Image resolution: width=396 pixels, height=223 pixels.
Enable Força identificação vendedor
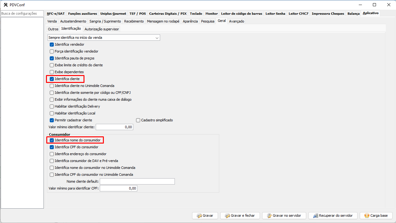[x=52, y=51]
